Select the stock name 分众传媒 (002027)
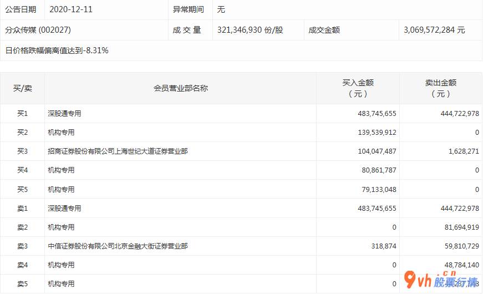This screenshot has height=294, width=483. pyautogui.click(x=38, y=30)
